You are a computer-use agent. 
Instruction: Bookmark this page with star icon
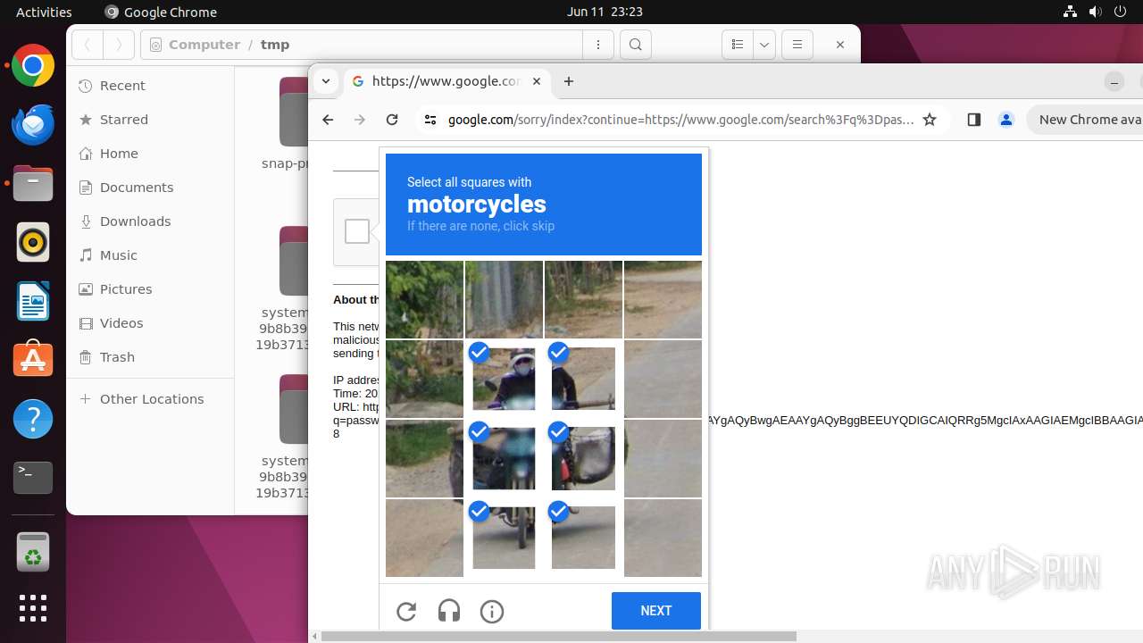930,120
